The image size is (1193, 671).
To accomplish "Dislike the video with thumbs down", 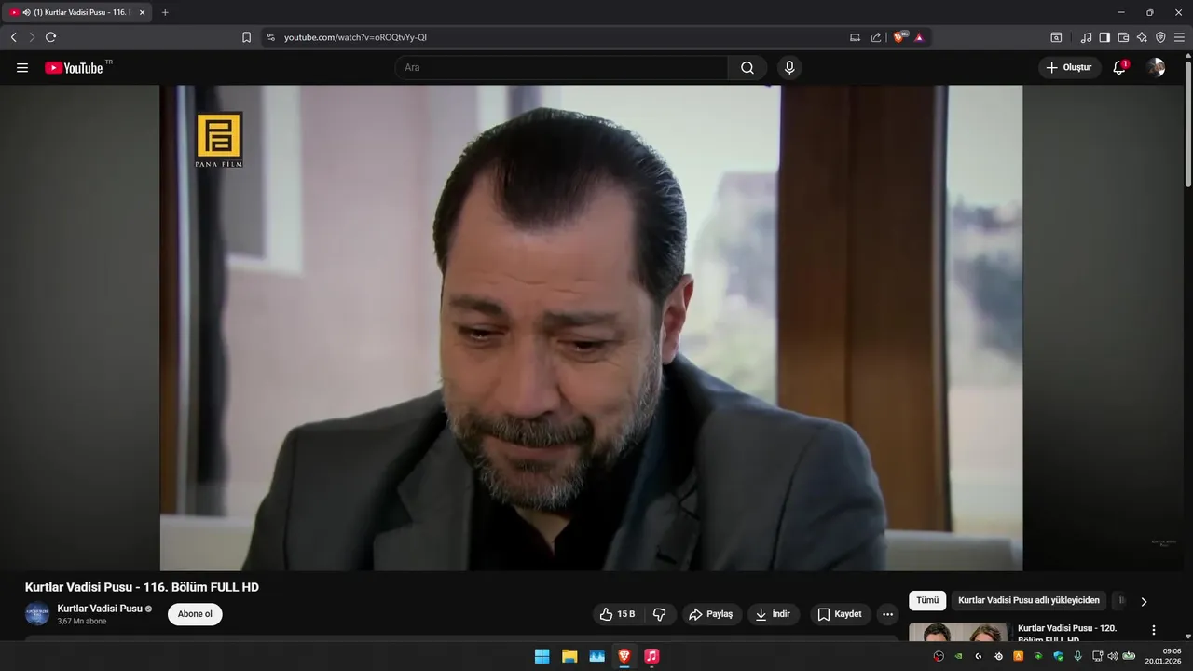I will 660,614.
